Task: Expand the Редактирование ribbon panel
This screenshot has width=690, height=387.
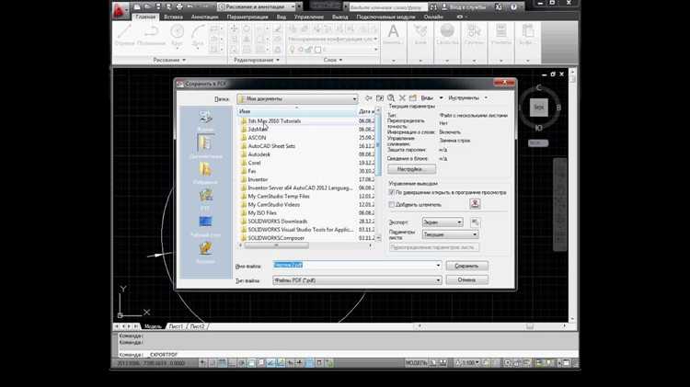Action: pyautogui.click(x=257, y=60)
